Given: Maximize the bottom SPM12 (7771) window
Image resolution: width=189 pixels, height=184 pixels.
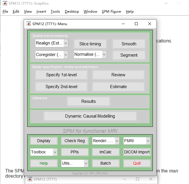Looking at the screenshot, I should pyautogui.click(x=137, y=179).
